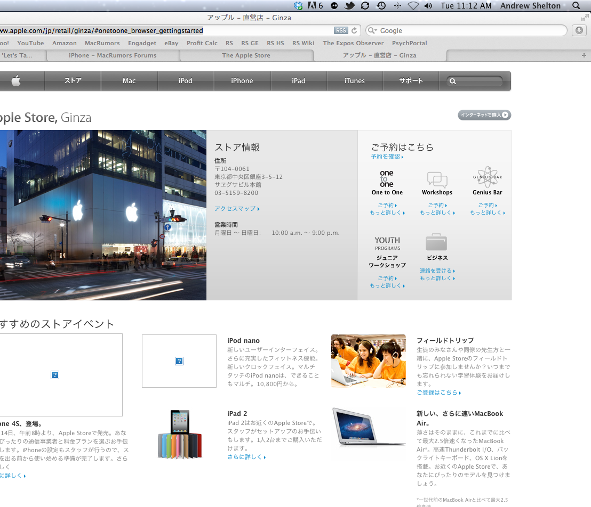The image size is (591, 507).
Task: Click the Ginza store building photo
Action: click(103, 215)
